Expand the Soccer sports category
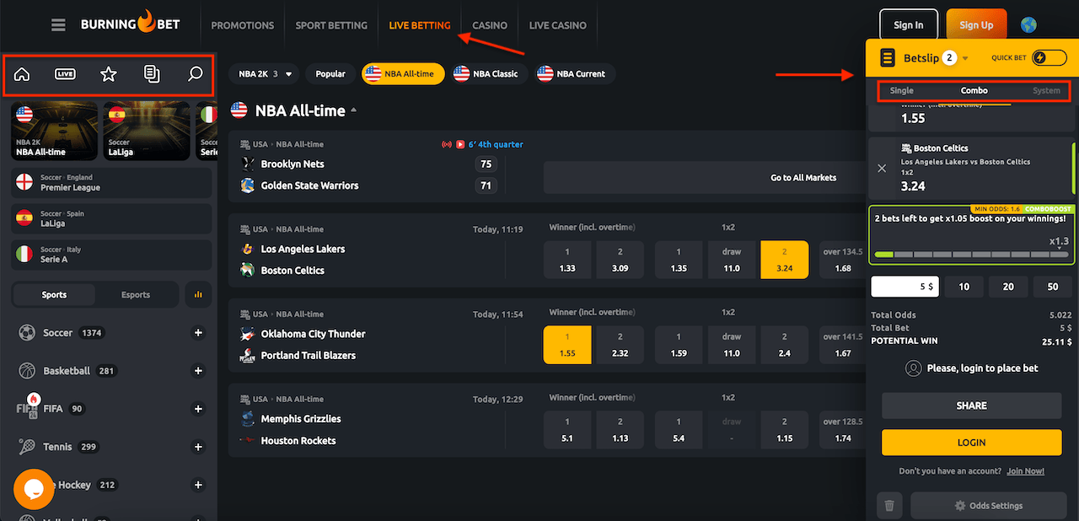The image size is (1079, 521). point(198,333)
